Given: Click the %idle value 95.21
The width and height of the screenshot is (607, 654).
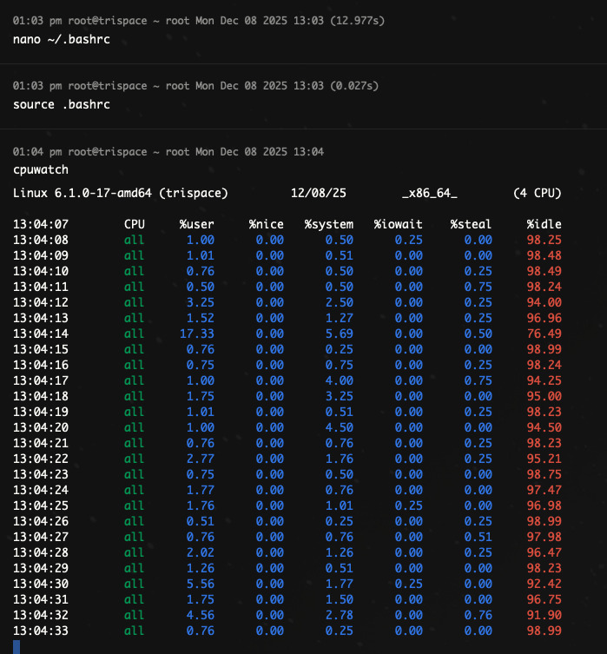Looking at the screenshot, I should pyautogui.click(x=544, y=459).
